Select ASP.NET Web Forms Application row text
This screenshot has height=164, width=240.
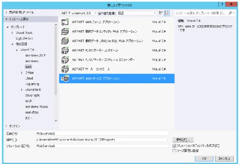pos(96,22)
